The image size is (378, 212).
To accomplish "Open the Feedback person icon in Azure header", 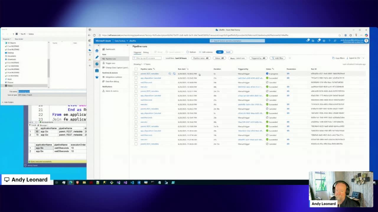I will (335, 41).
